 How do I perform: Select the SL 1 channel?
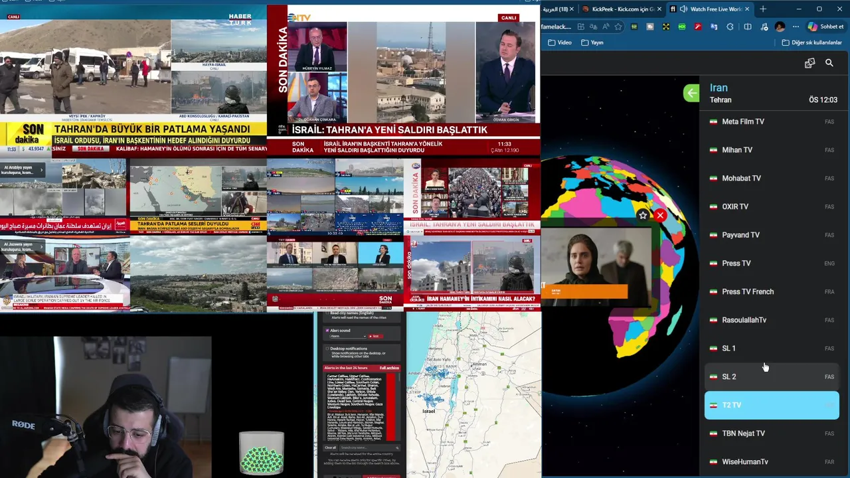(772, 349)
